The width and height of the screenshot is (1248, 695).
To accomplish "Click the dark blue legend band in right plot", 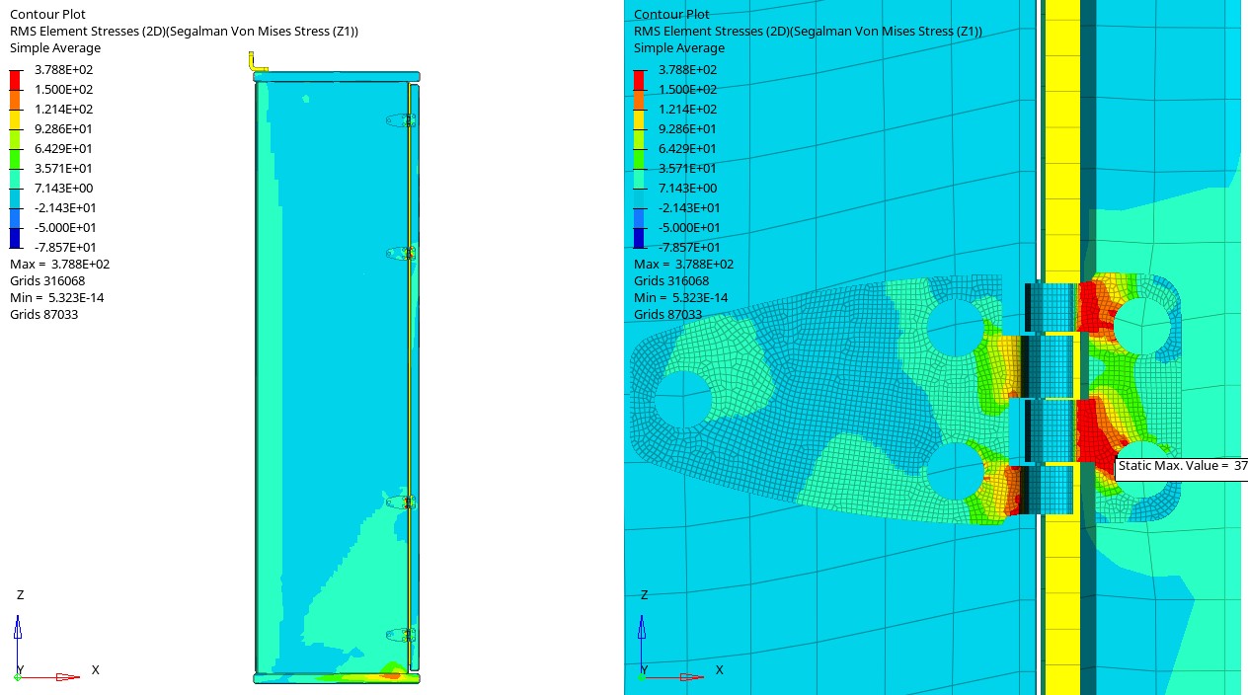I will pyautogui.click(x=639, y=238).
